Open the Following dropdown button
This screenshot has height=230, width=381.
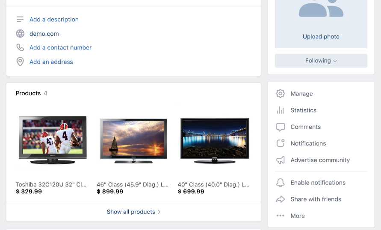pos(321,61)
